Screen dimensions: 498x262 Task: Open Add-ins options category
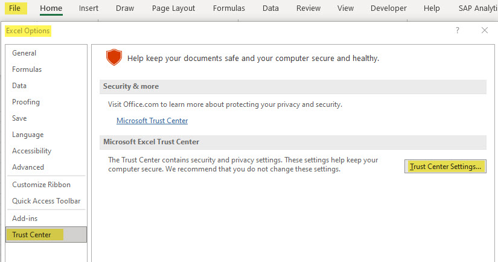click(x=46, y=219)
